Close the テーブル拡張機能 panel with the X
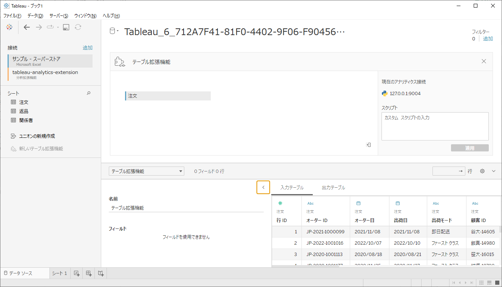Image resolution: width=502 pixels, height=287 pixels. point(484,61)
